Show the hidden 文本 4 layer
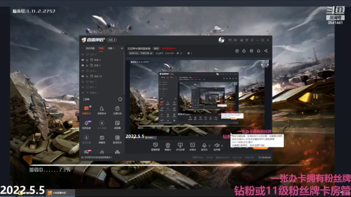Viewport: 351px width, 197px height. coord(82,54)
